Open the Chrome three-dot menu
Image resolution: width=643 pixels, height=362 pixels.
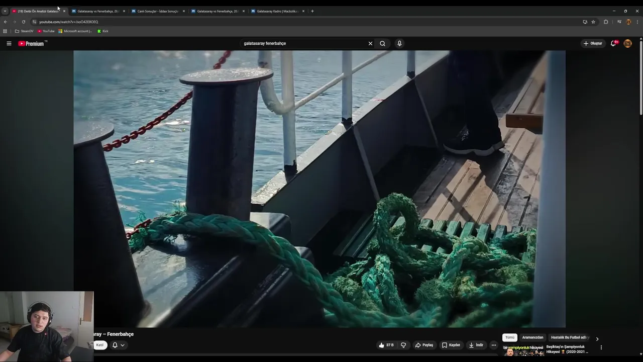[x=637, y=22]
